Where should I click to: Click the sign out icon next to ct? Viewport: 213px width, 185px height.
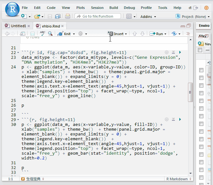196,8
